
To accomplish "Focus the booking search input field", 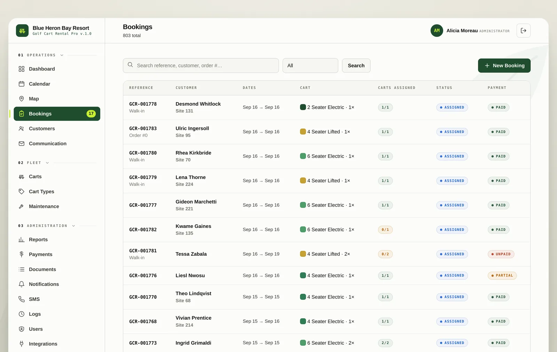I will [201, 66].
